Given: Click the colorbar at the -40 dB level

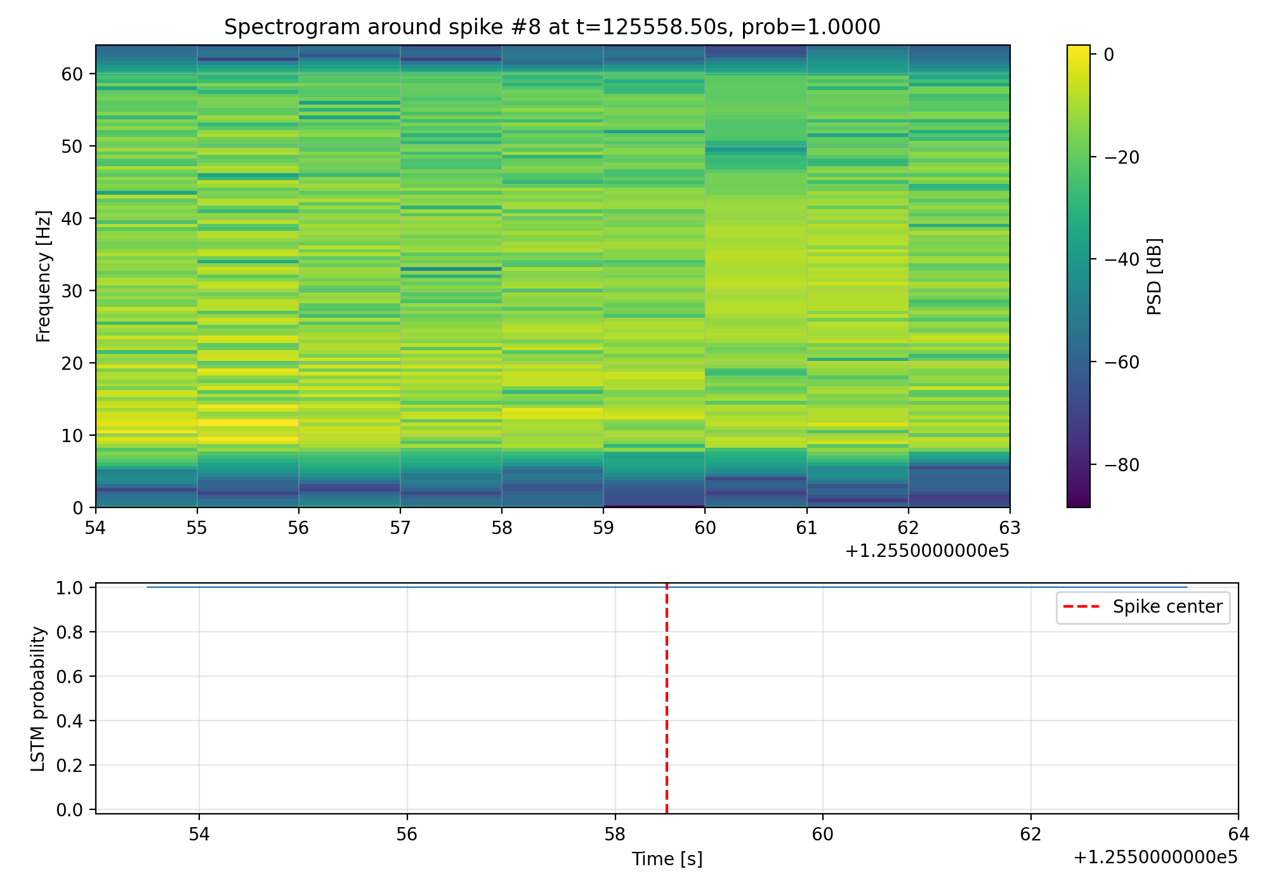Looking at the screenshot, I should [1078, 259].
